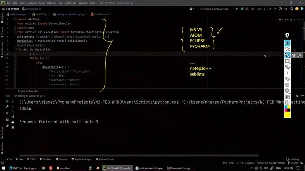Select the text 'A' annotation tool
Image resolution: width=305 pixels, height=171 pixels.
click(300, 55)
